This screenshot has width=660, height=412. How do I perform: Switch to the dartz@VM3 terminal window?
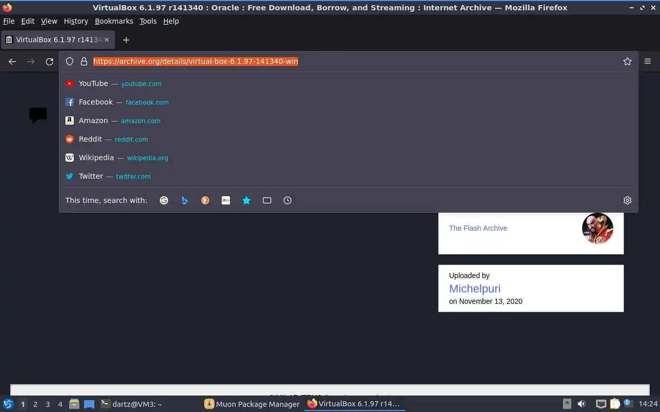[148, 404]
